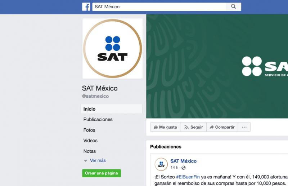
Task: Click the globe public visibility icon
Action: click(183, 168)
